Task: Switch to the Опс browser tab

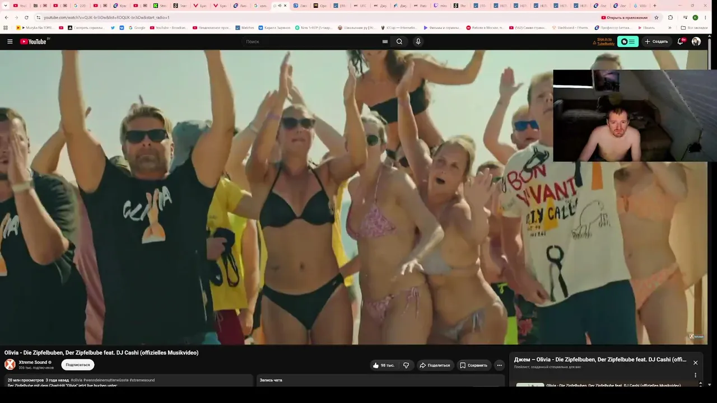Action: pyautogui.click(x=320, y=6)
